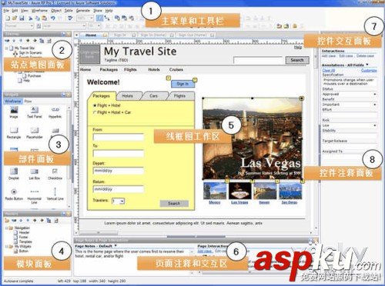Select the Text Panel widget

click(35, 112)
